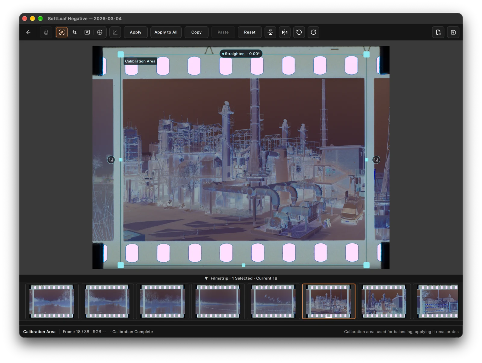Rotate the image counterclockwise
Viewport: 482px width, 363px height.
299,32
